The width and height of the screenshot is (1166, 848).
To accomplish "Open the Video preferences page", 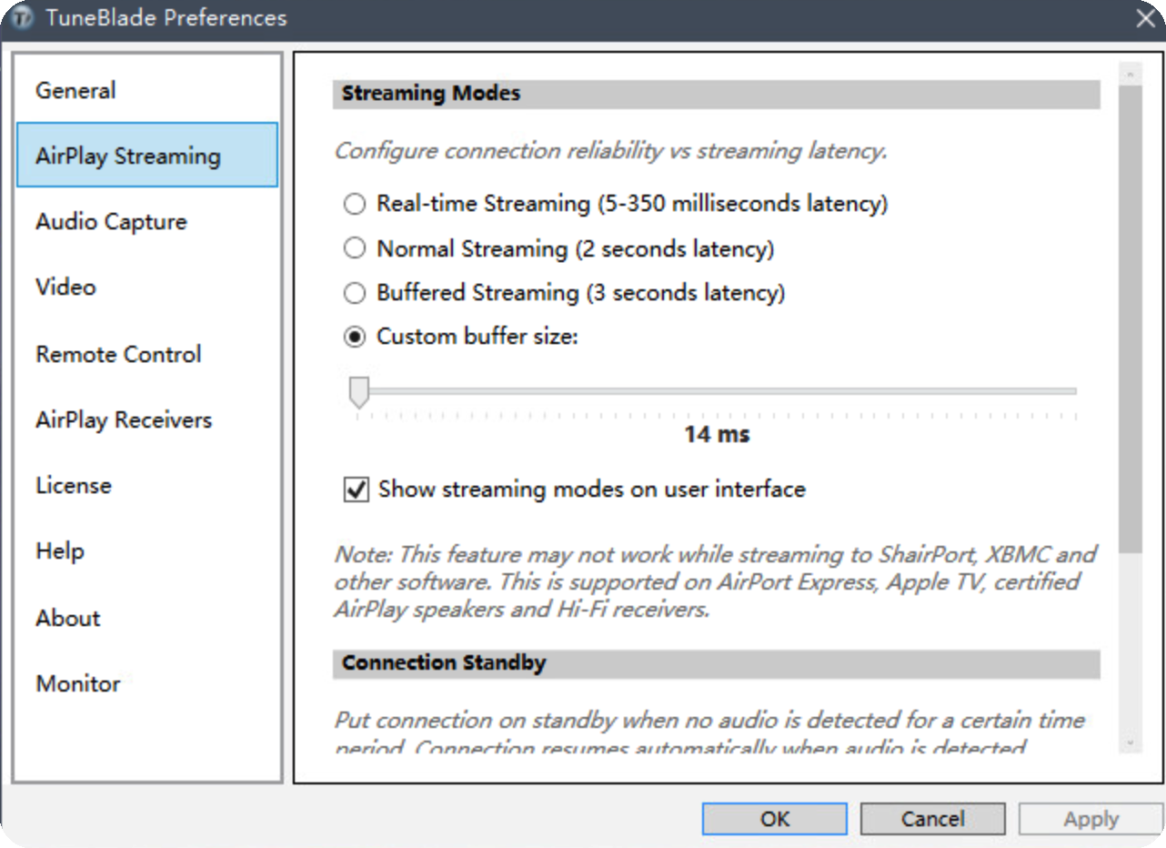I will [x=65, y=288].
